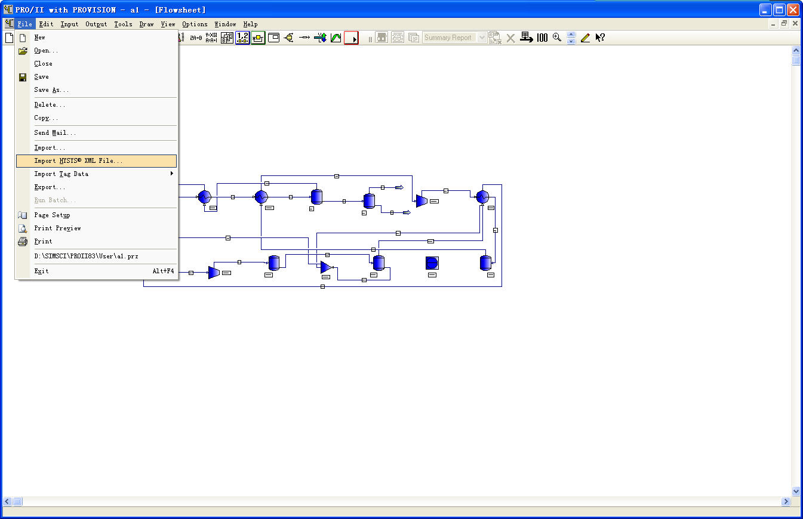Click the valve/PFD palette toolbar icon
Viewport: 803px width, 519px height.
click(x=289, y=38)
